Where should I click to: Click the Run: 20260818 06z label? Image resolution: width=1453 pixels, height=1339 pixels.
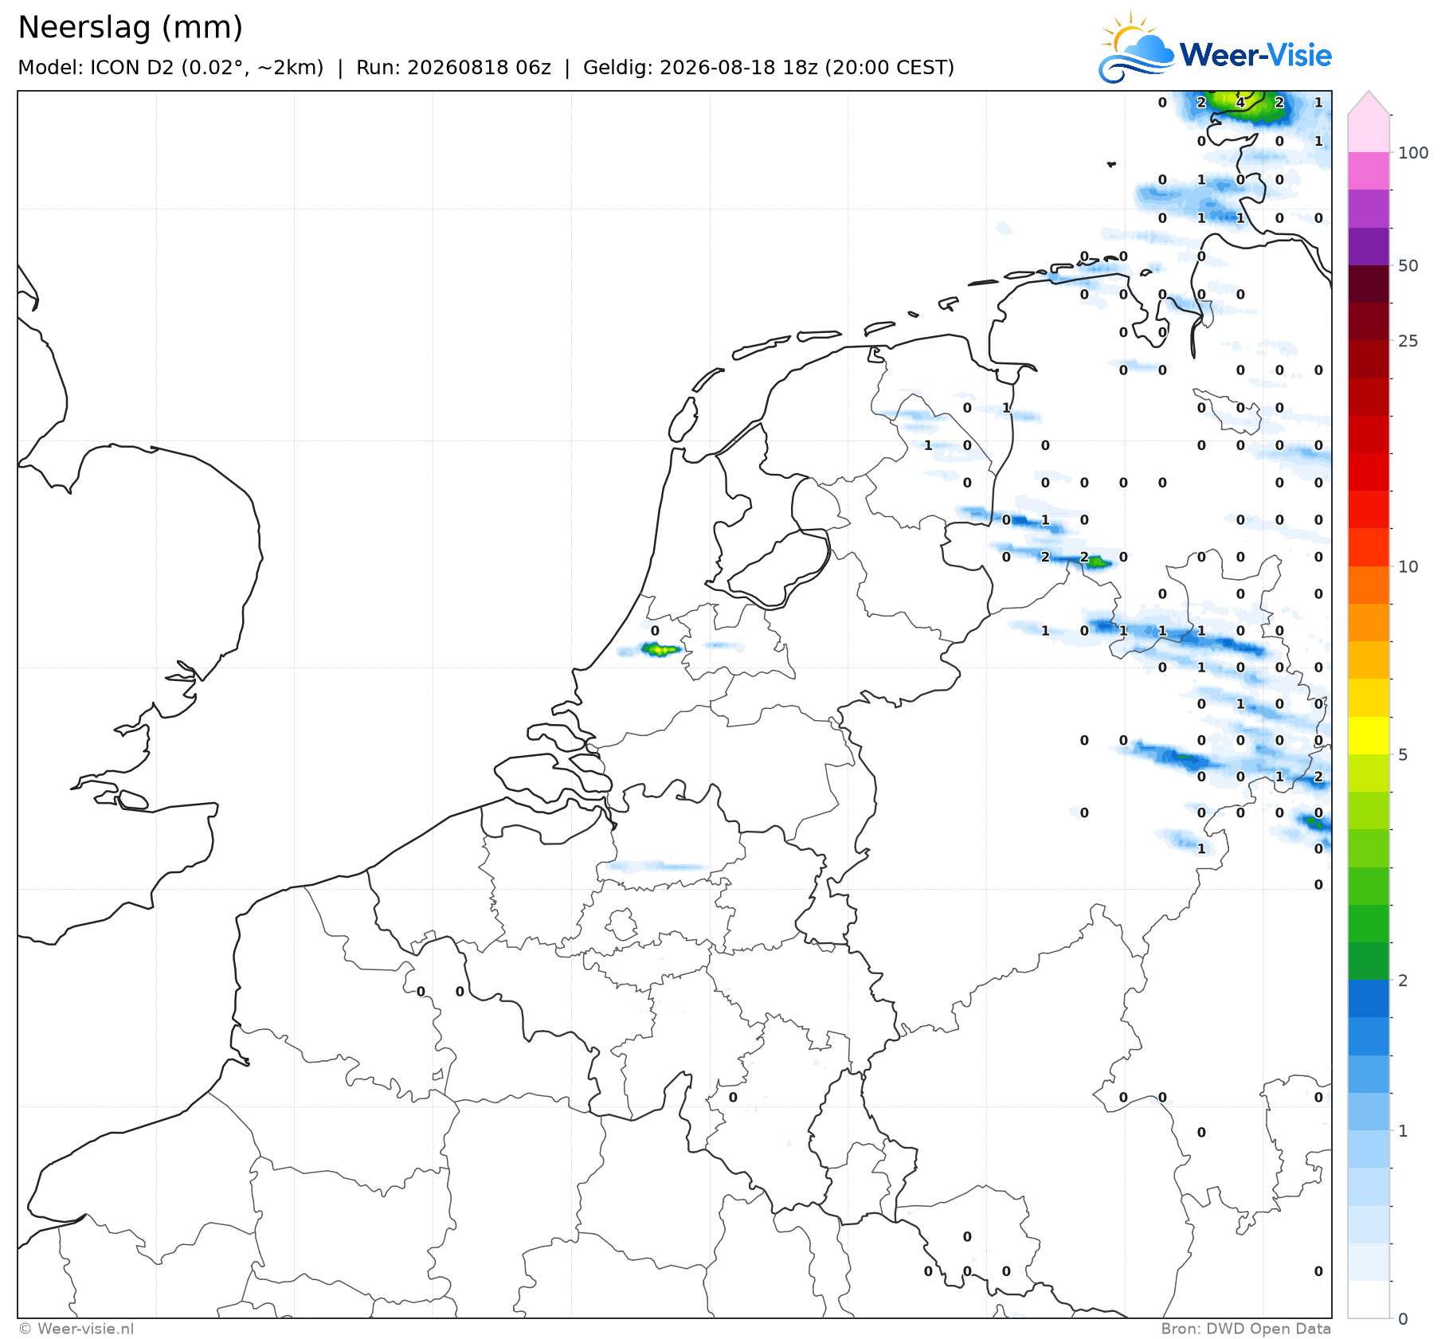coord(453,68)
